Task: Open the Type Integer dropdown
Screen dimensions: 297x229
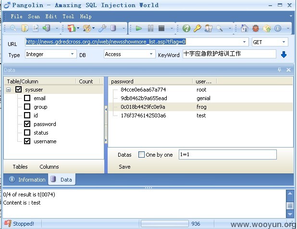Action: (72, 54)
